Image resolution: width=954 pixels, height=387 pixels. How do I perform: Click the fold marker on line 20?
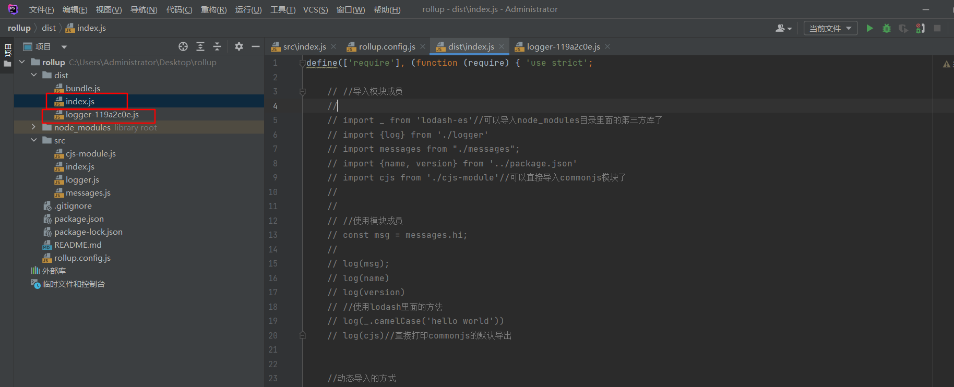tap(302, 335)
